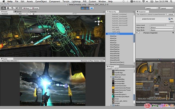
Task: Click the Open button for powerGenerator
Action: (171, 21)
